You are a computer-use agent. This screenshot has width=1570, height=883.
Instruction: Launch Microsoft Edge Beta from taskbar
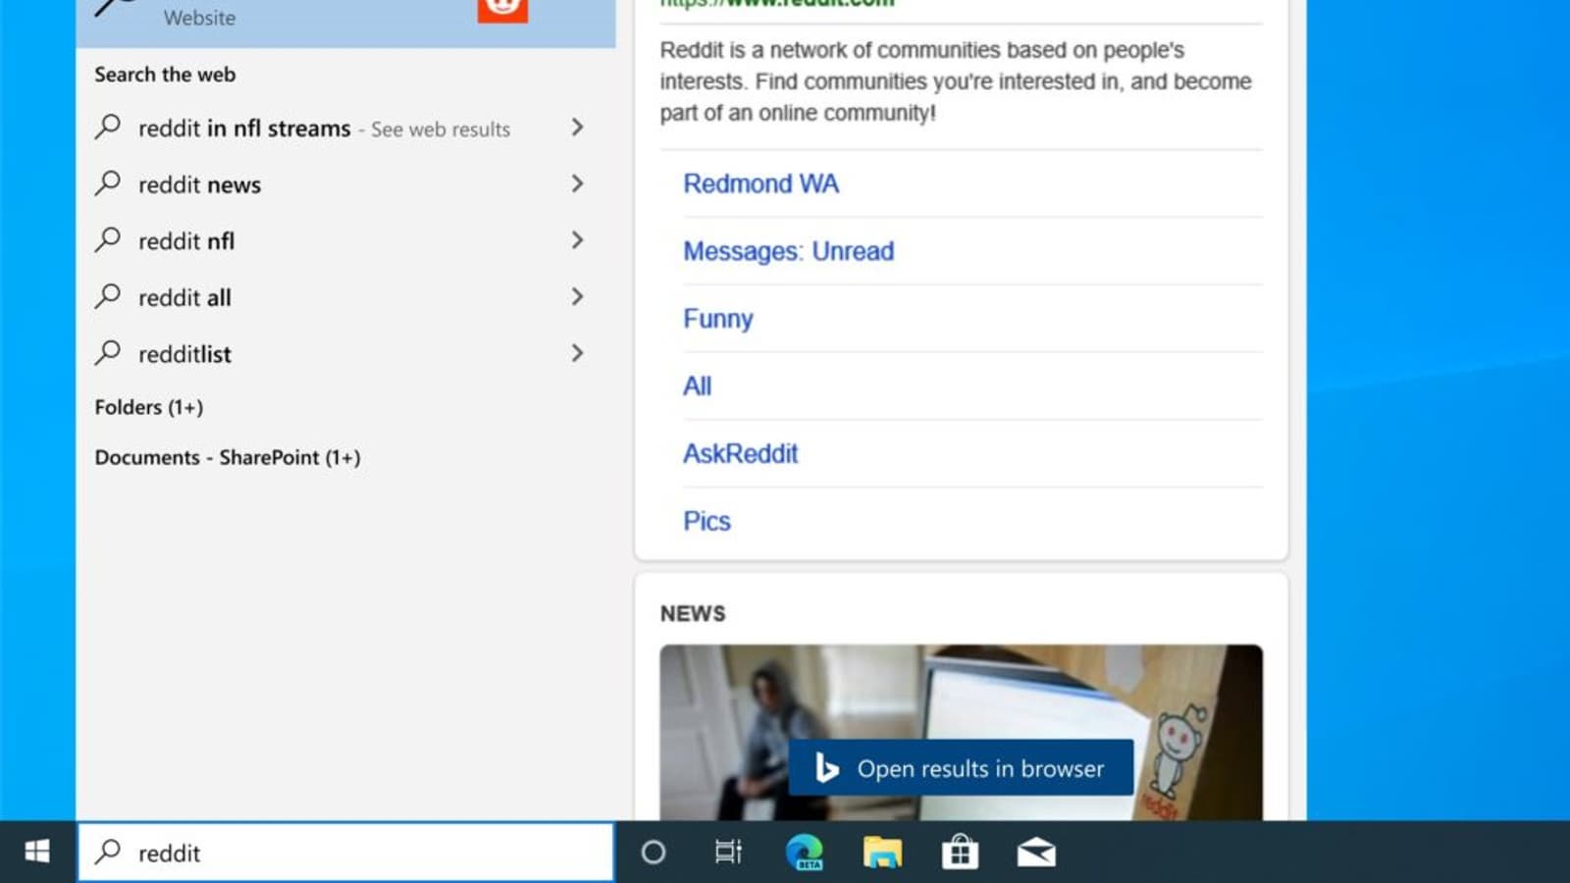(x=805, y=852)
